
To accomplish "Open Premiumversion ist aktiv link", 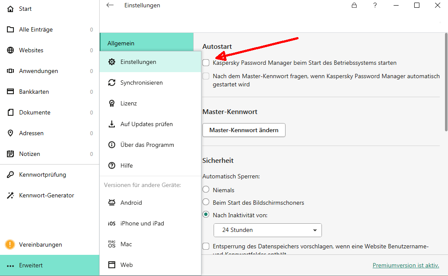I will (x=406, y=265).
